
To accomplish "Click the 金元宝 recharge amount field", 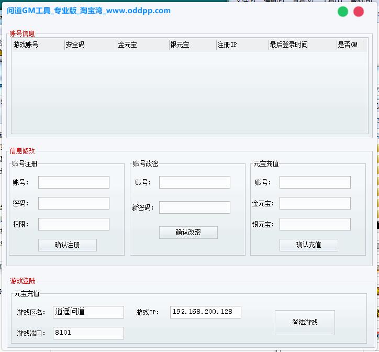I will (315, 203).
